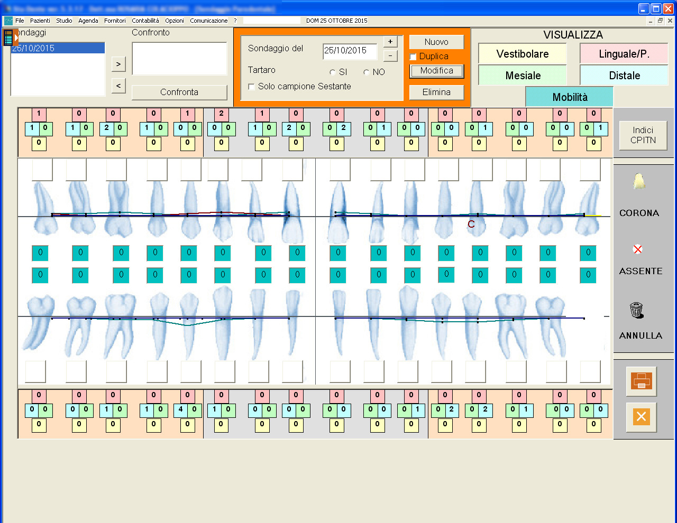
Task: Click the ANNULLA trash bin icon
Action: (636, 310)
